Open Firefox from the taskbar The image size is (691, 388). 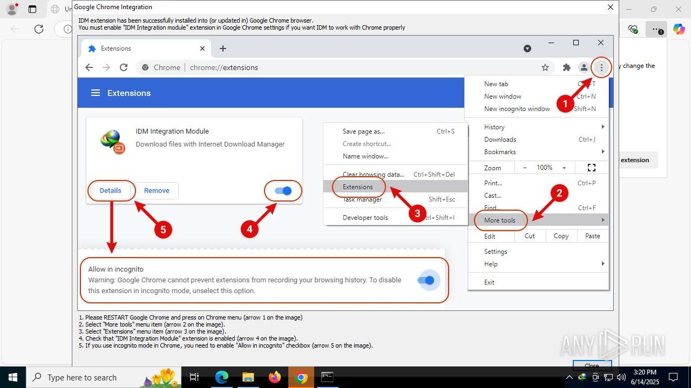(275, 377)
